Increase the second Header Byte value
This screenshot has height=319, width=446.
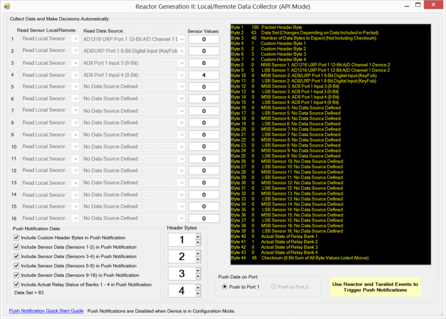(198, 253)
